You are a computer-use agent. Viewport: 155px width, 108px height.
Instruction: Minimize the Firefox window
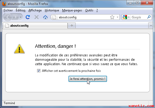click(130, 3)
